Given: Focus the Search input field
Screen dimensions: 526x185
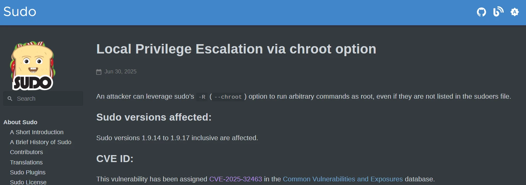Looking at the screenshot, I should (x=46, y=99).
